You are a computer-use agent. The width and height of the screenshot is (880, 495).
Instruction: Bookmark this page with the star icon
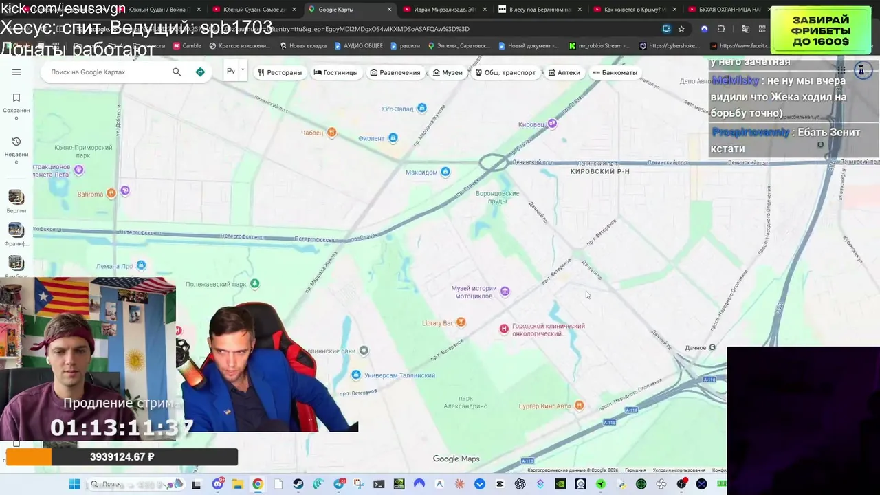[x=681, y=29]
